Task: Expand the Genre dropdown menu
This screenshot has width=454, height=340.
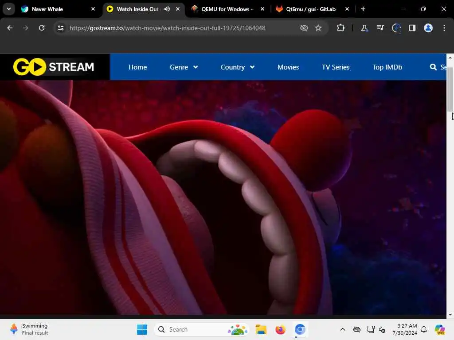Action: (184, 67)
